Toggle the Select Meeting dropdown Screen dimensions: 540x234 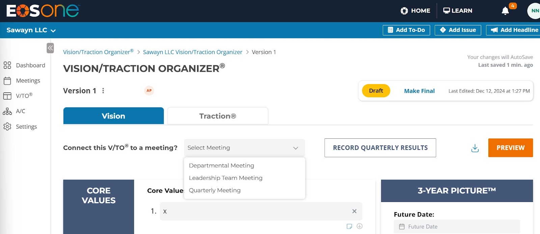point(244,148)
